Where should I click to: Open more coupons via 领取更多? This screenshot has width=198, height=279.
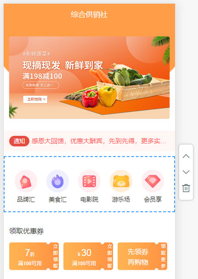(x=163, y=256)
